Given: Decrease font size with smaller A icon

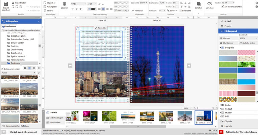Looking at the screenshot, I should [103, 4].
